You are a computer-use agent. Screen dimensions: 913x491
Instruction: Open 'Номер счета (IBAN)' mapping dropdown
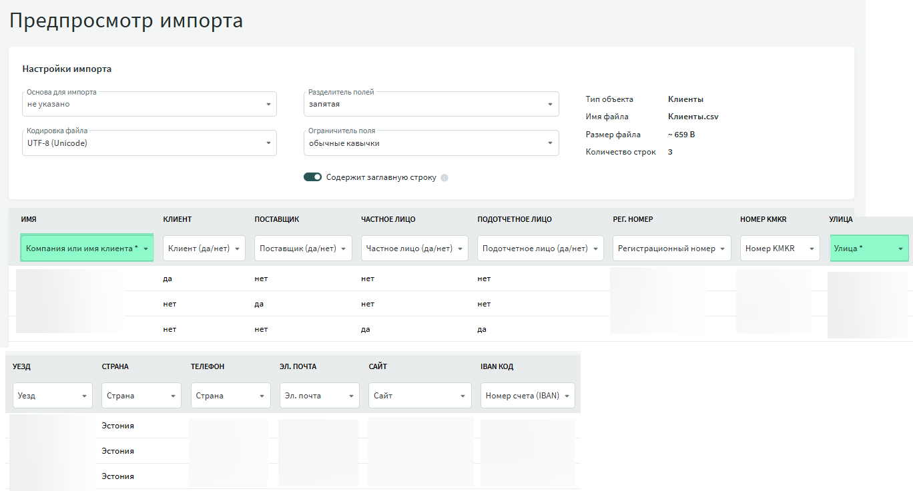tap(527, 395)
